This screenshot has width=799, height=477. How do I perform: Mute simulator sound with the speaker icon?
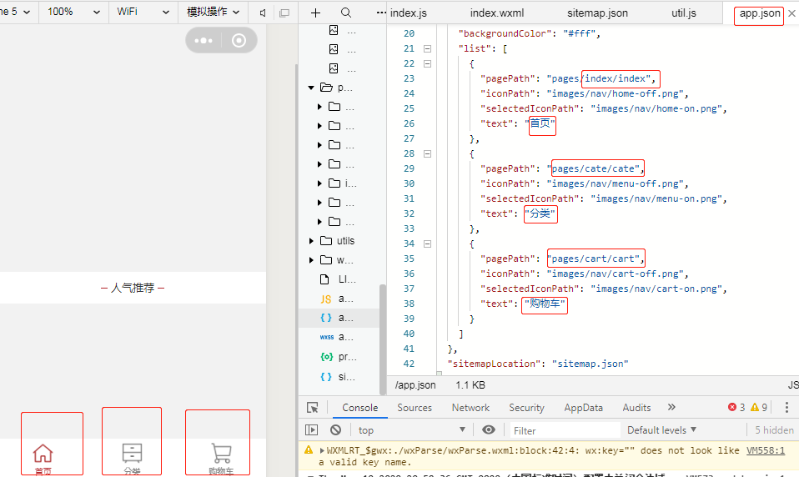[x=263, y=13]
